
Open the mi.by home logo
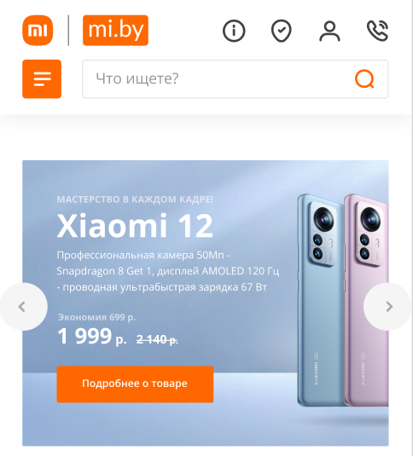(x=115, y=31)
